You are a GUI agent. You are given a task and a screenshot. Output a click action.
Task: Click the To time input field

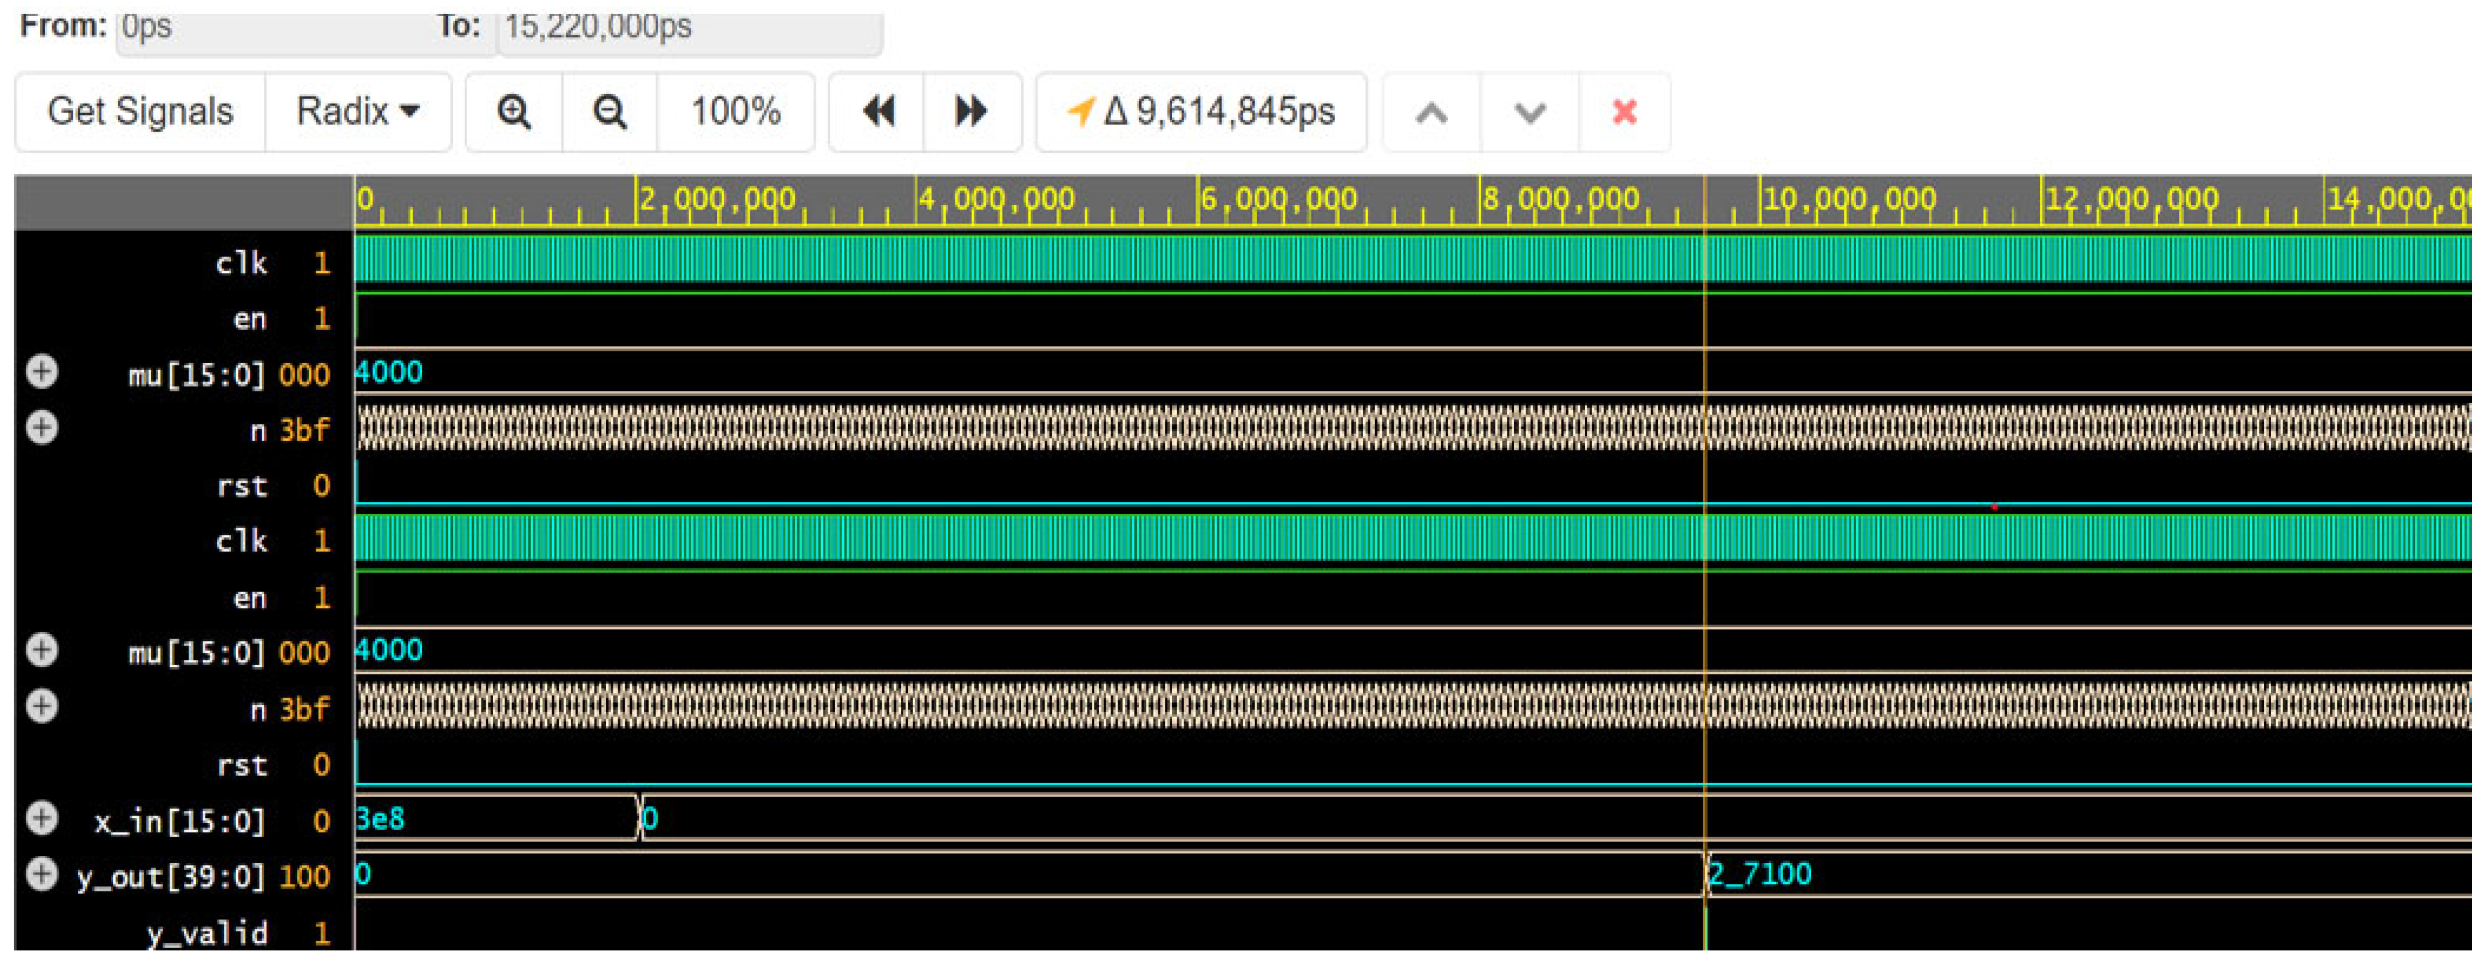[x=689, y=27]
